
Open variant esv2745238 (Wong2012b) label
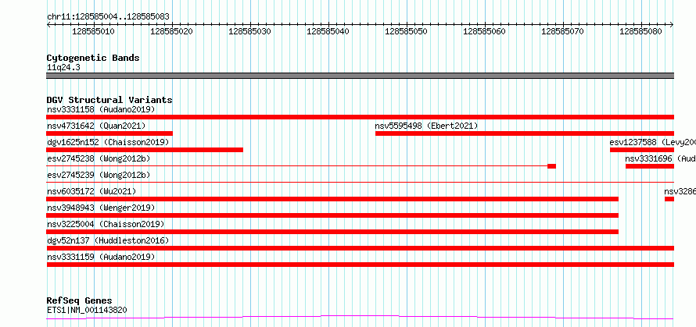click(99, 158)
